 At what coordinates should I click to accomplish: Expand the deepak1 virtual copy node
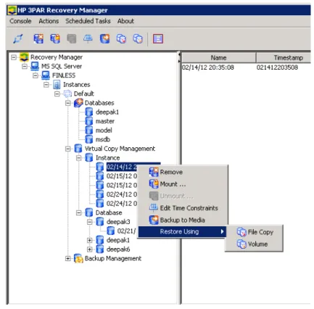[90, 240]
